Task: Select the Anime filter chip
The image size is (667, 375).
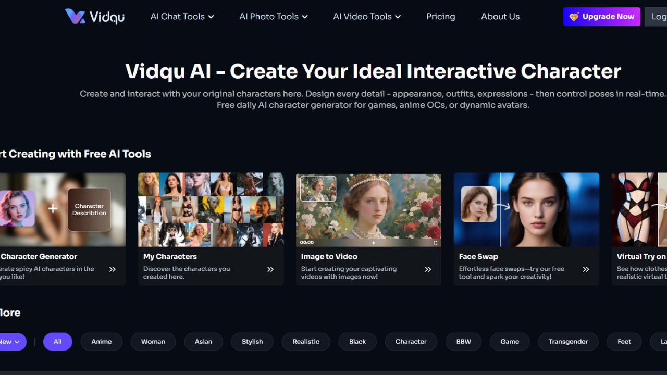Action: 102,342
